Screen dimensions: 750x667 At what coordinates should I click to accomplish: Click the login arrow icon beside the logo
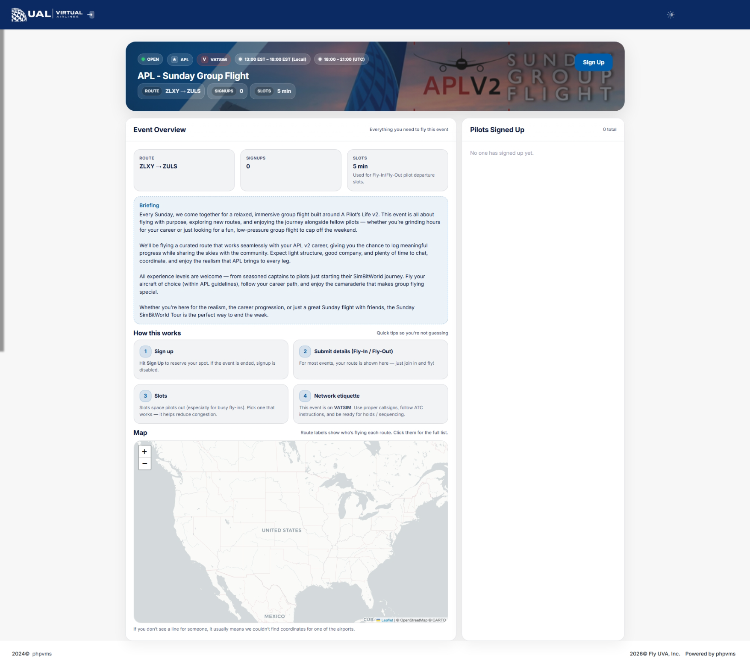pos(91,15)
